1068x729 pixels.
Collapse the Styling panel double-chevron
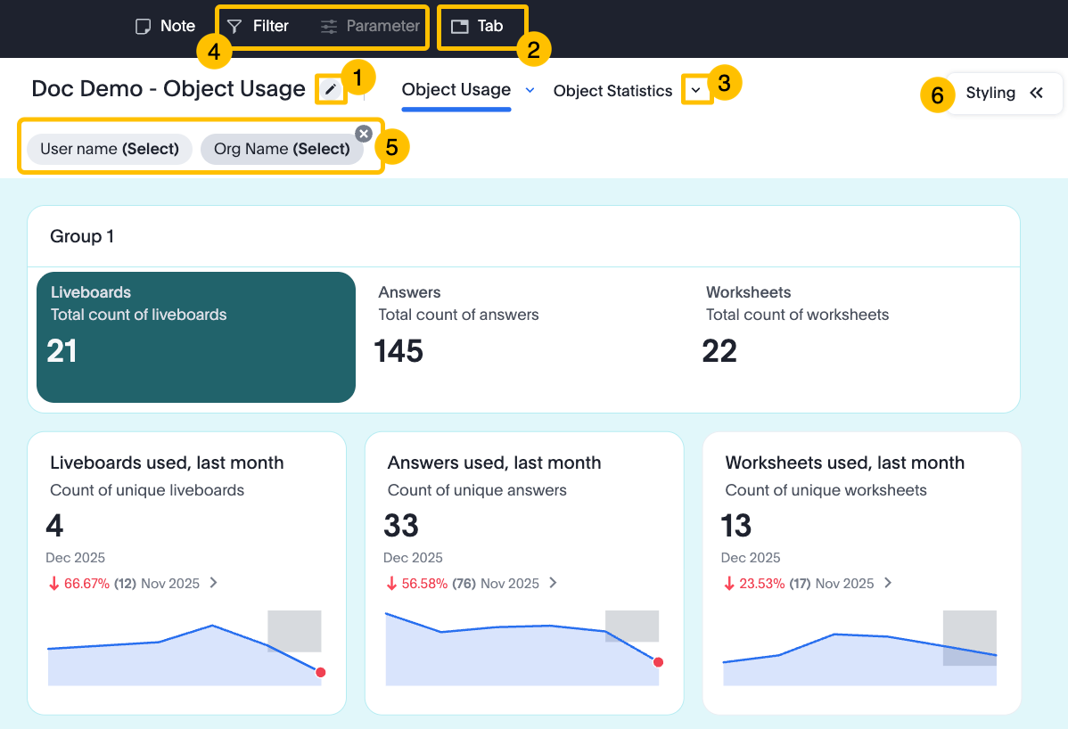(1036, 93)
